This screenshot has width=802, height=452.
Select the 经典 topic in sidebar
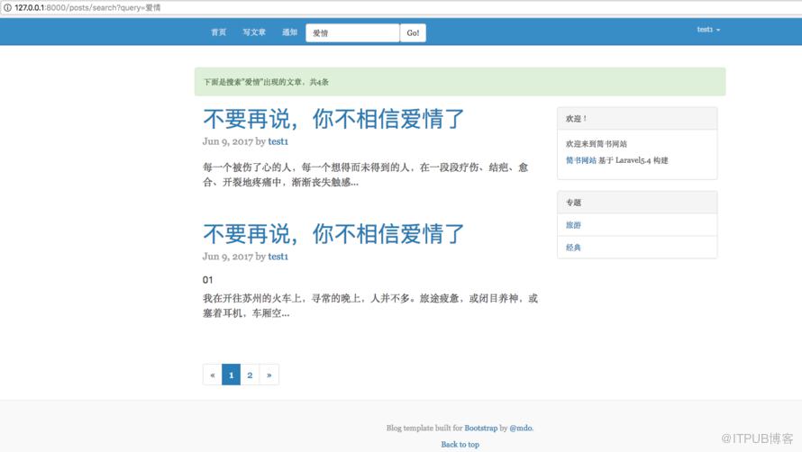click(x=573, y=248)
